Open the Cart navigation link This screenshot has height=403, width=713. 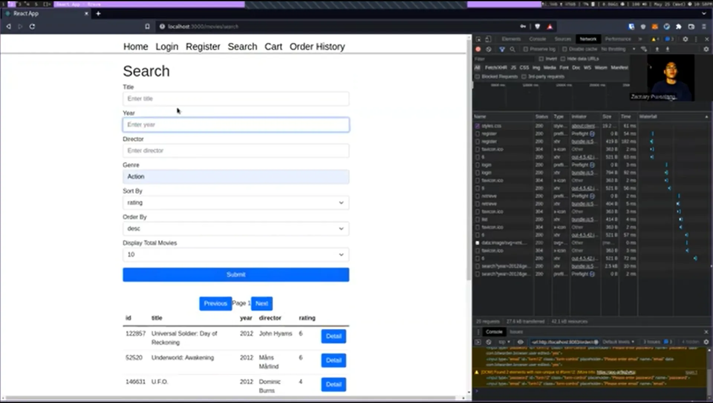273,47
